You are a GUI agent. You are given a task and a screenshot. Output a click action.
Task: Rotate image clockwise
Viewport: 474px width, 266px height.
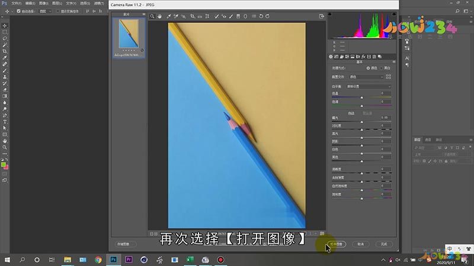click(268, 17)
